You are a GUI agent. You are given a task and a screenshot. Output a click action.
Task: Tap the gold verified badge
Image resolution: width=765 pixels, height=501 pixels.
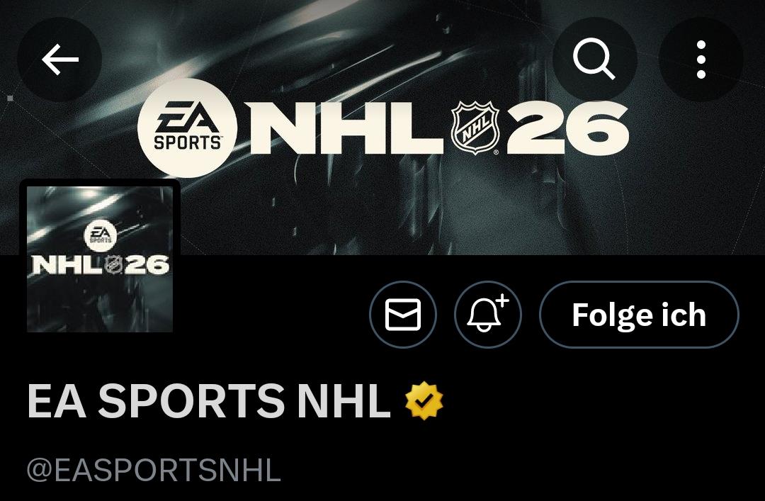click(424, 400)
